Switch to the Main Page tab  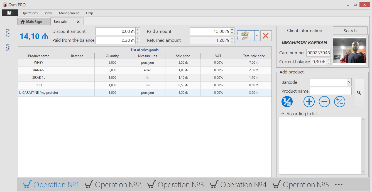31,22
